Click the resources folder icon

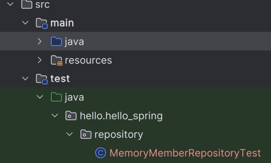click(56, 60)
